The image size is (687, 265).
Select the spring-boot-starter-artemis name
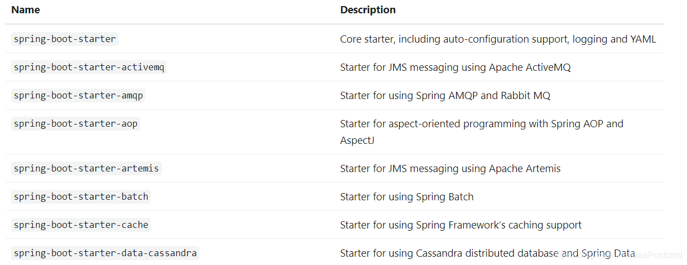86,168
